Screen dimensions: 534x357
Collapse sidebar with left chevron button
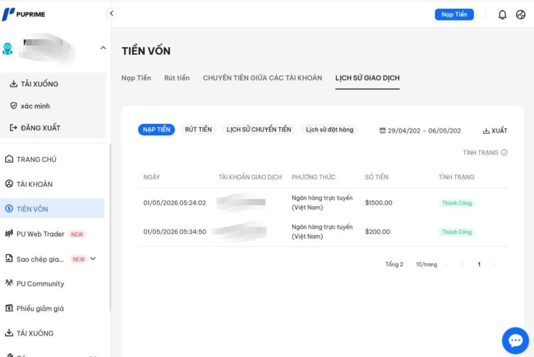pyautogui.click(x=111, y=13)
